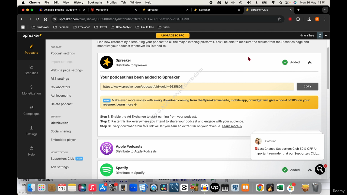Expand the Spotify distribution panel
The height and width of the screenshot is (195, 347).
point(310,170)
